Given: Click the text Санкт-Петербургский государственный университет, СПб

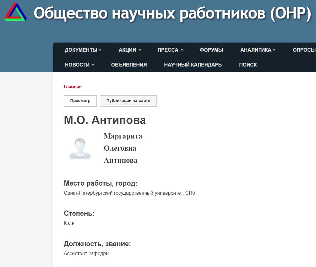Looking at the screenshot, I should [129, 193].
